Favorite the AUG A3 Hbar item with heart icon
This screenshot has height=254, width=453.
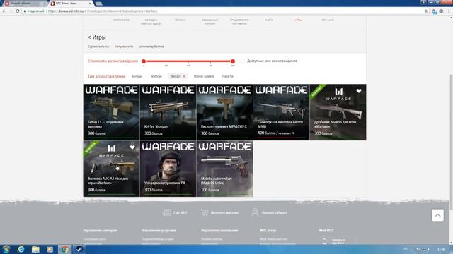[132, 147]
